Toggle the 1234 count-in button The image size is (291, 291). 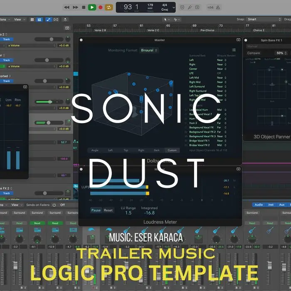tap(210, 7)
